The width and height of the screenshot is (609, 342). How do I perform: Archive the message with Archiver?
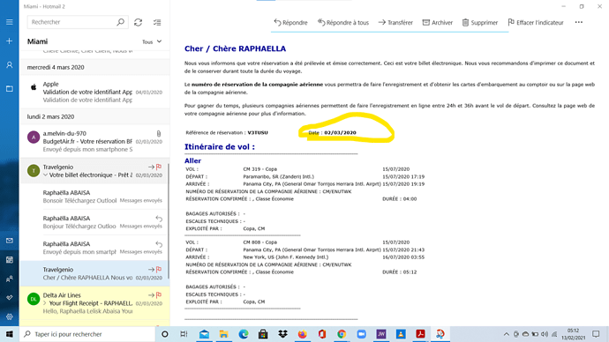[x=437, y=23]
